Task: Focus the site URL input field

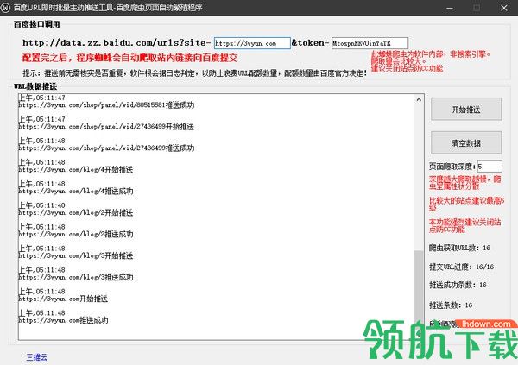Action: [252, 43]
